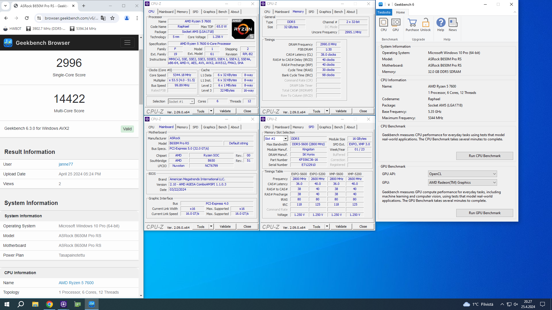Open 5394.34 MHz bookmark
Viewport: 552px width, 310px height.
pyautogui.click(x=83, y=29)
